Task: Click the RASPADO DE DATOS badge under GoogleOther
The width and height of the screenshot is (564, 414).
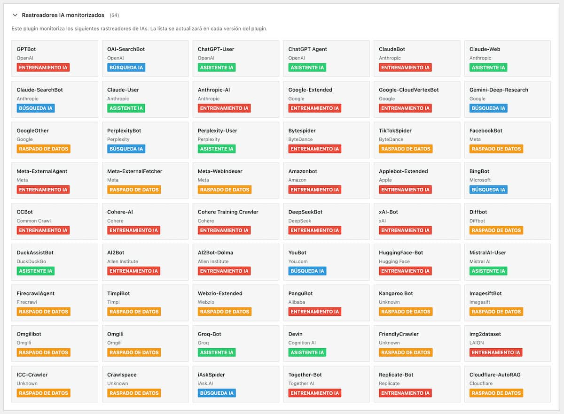Action: click(43, 149)
